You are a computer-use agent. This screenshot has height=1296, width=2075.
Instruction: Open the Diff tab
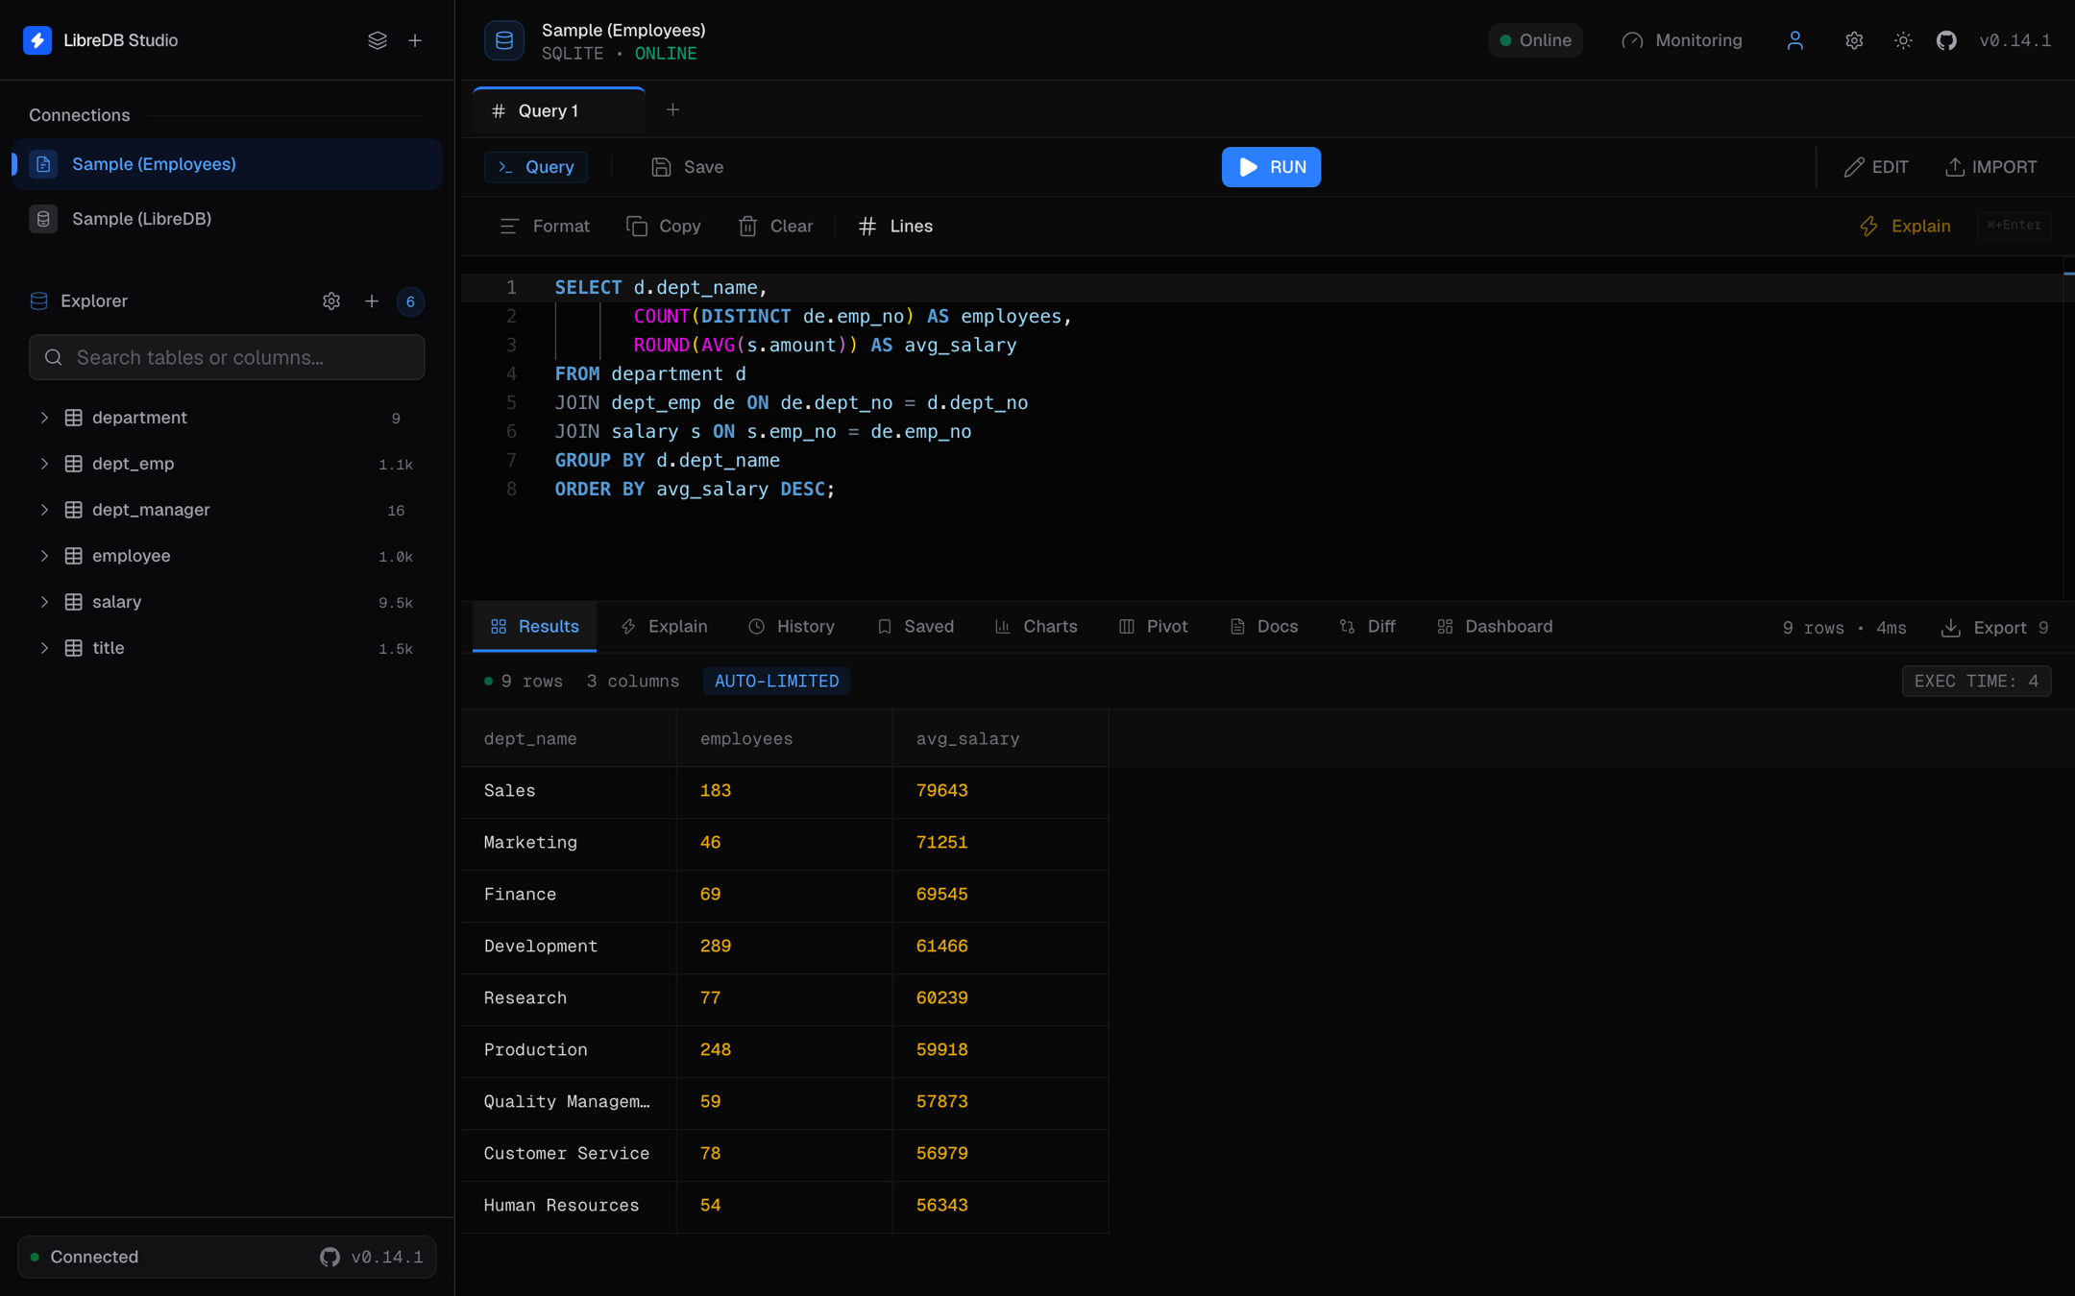pos(1368,627)
